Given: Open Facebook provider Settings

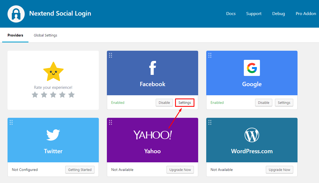Looking at the screenshot, I should click(185, 103).
